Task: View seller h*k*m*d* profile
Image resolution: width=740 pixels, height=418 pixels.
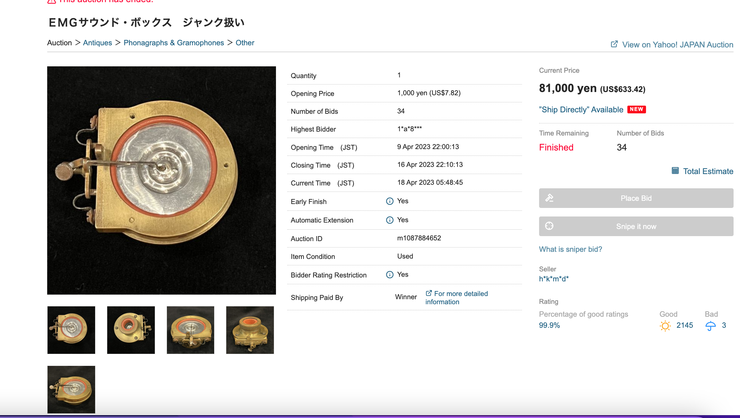Action: [x=554, y=279]
